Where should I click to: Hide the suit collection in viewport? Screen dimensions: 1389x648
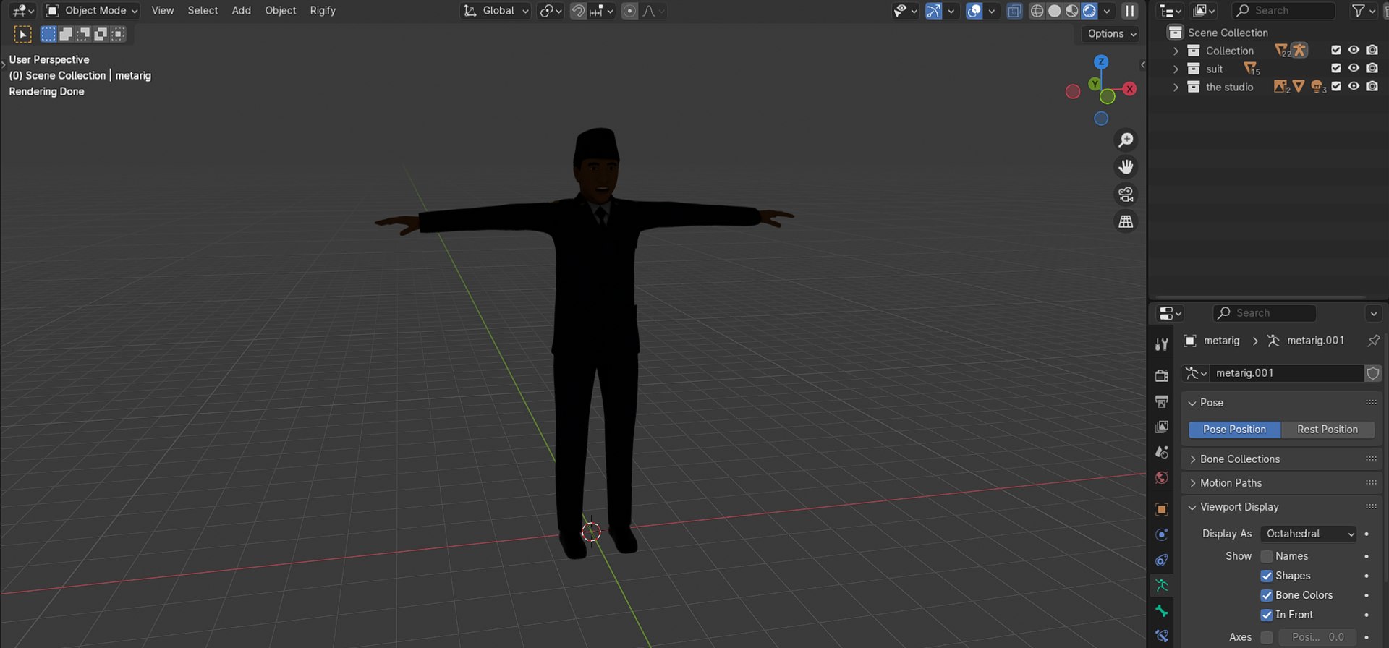[1354, 68]
